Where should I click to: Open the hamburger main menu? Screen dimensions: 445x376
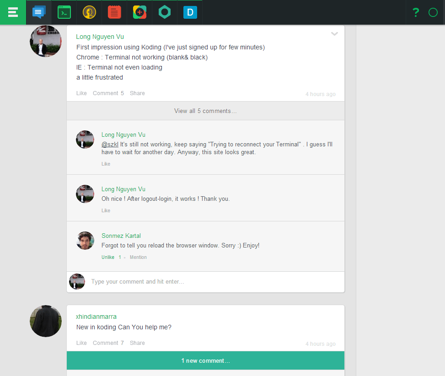click(x=13, y=12)
